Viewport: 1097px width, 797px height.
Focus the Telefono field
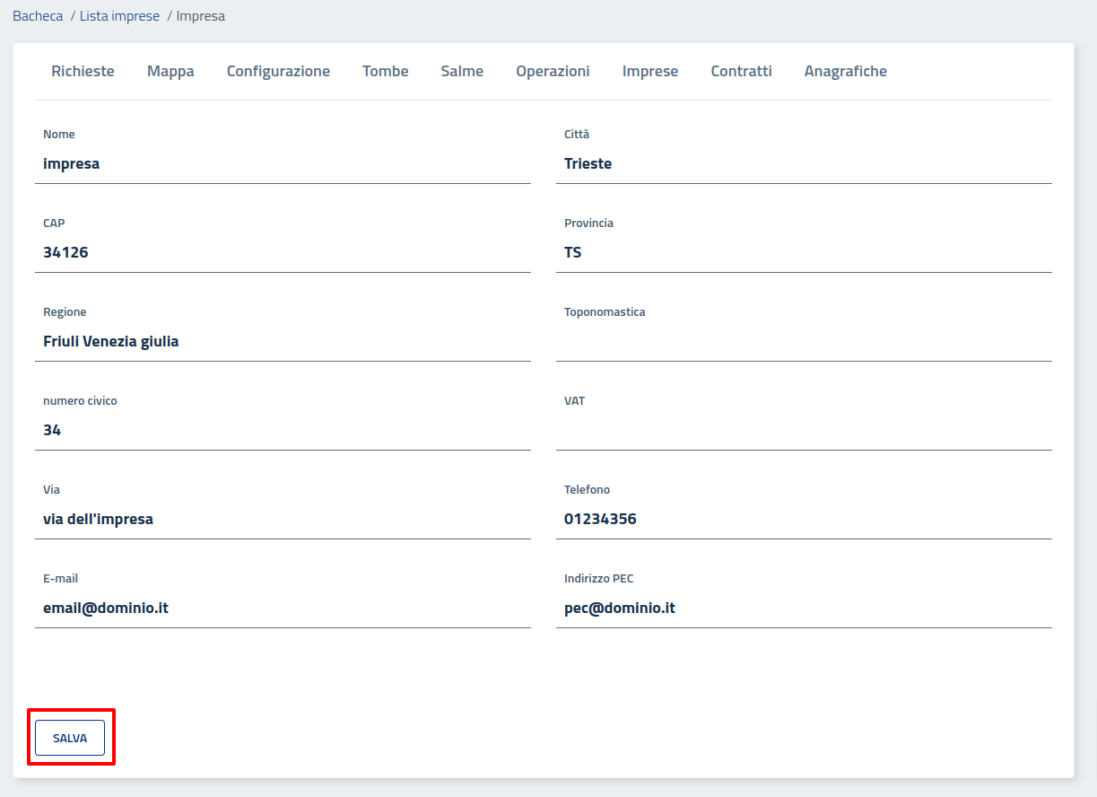pyautogui.click(x=804, y=520)
